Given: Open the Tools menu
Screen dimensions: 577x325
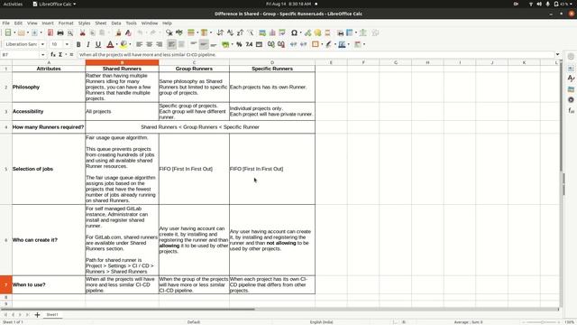Looking at the screenshot, I should pos(132,23).
